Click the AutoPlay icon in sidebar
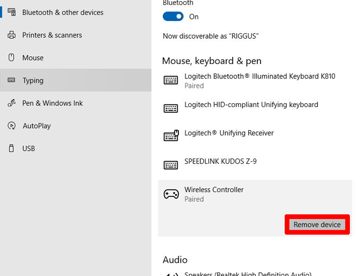This screenshot has width=361, height=276. coord(12,126)
